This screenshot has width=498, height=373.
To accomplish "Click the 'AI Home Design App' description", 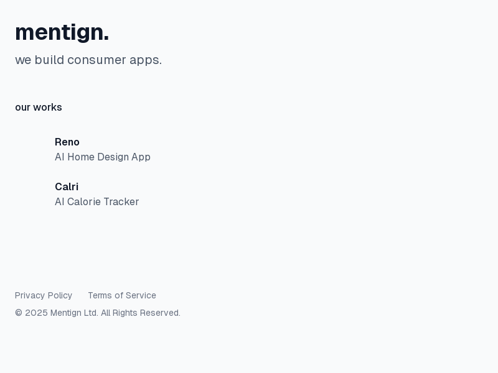I will 103,157.
